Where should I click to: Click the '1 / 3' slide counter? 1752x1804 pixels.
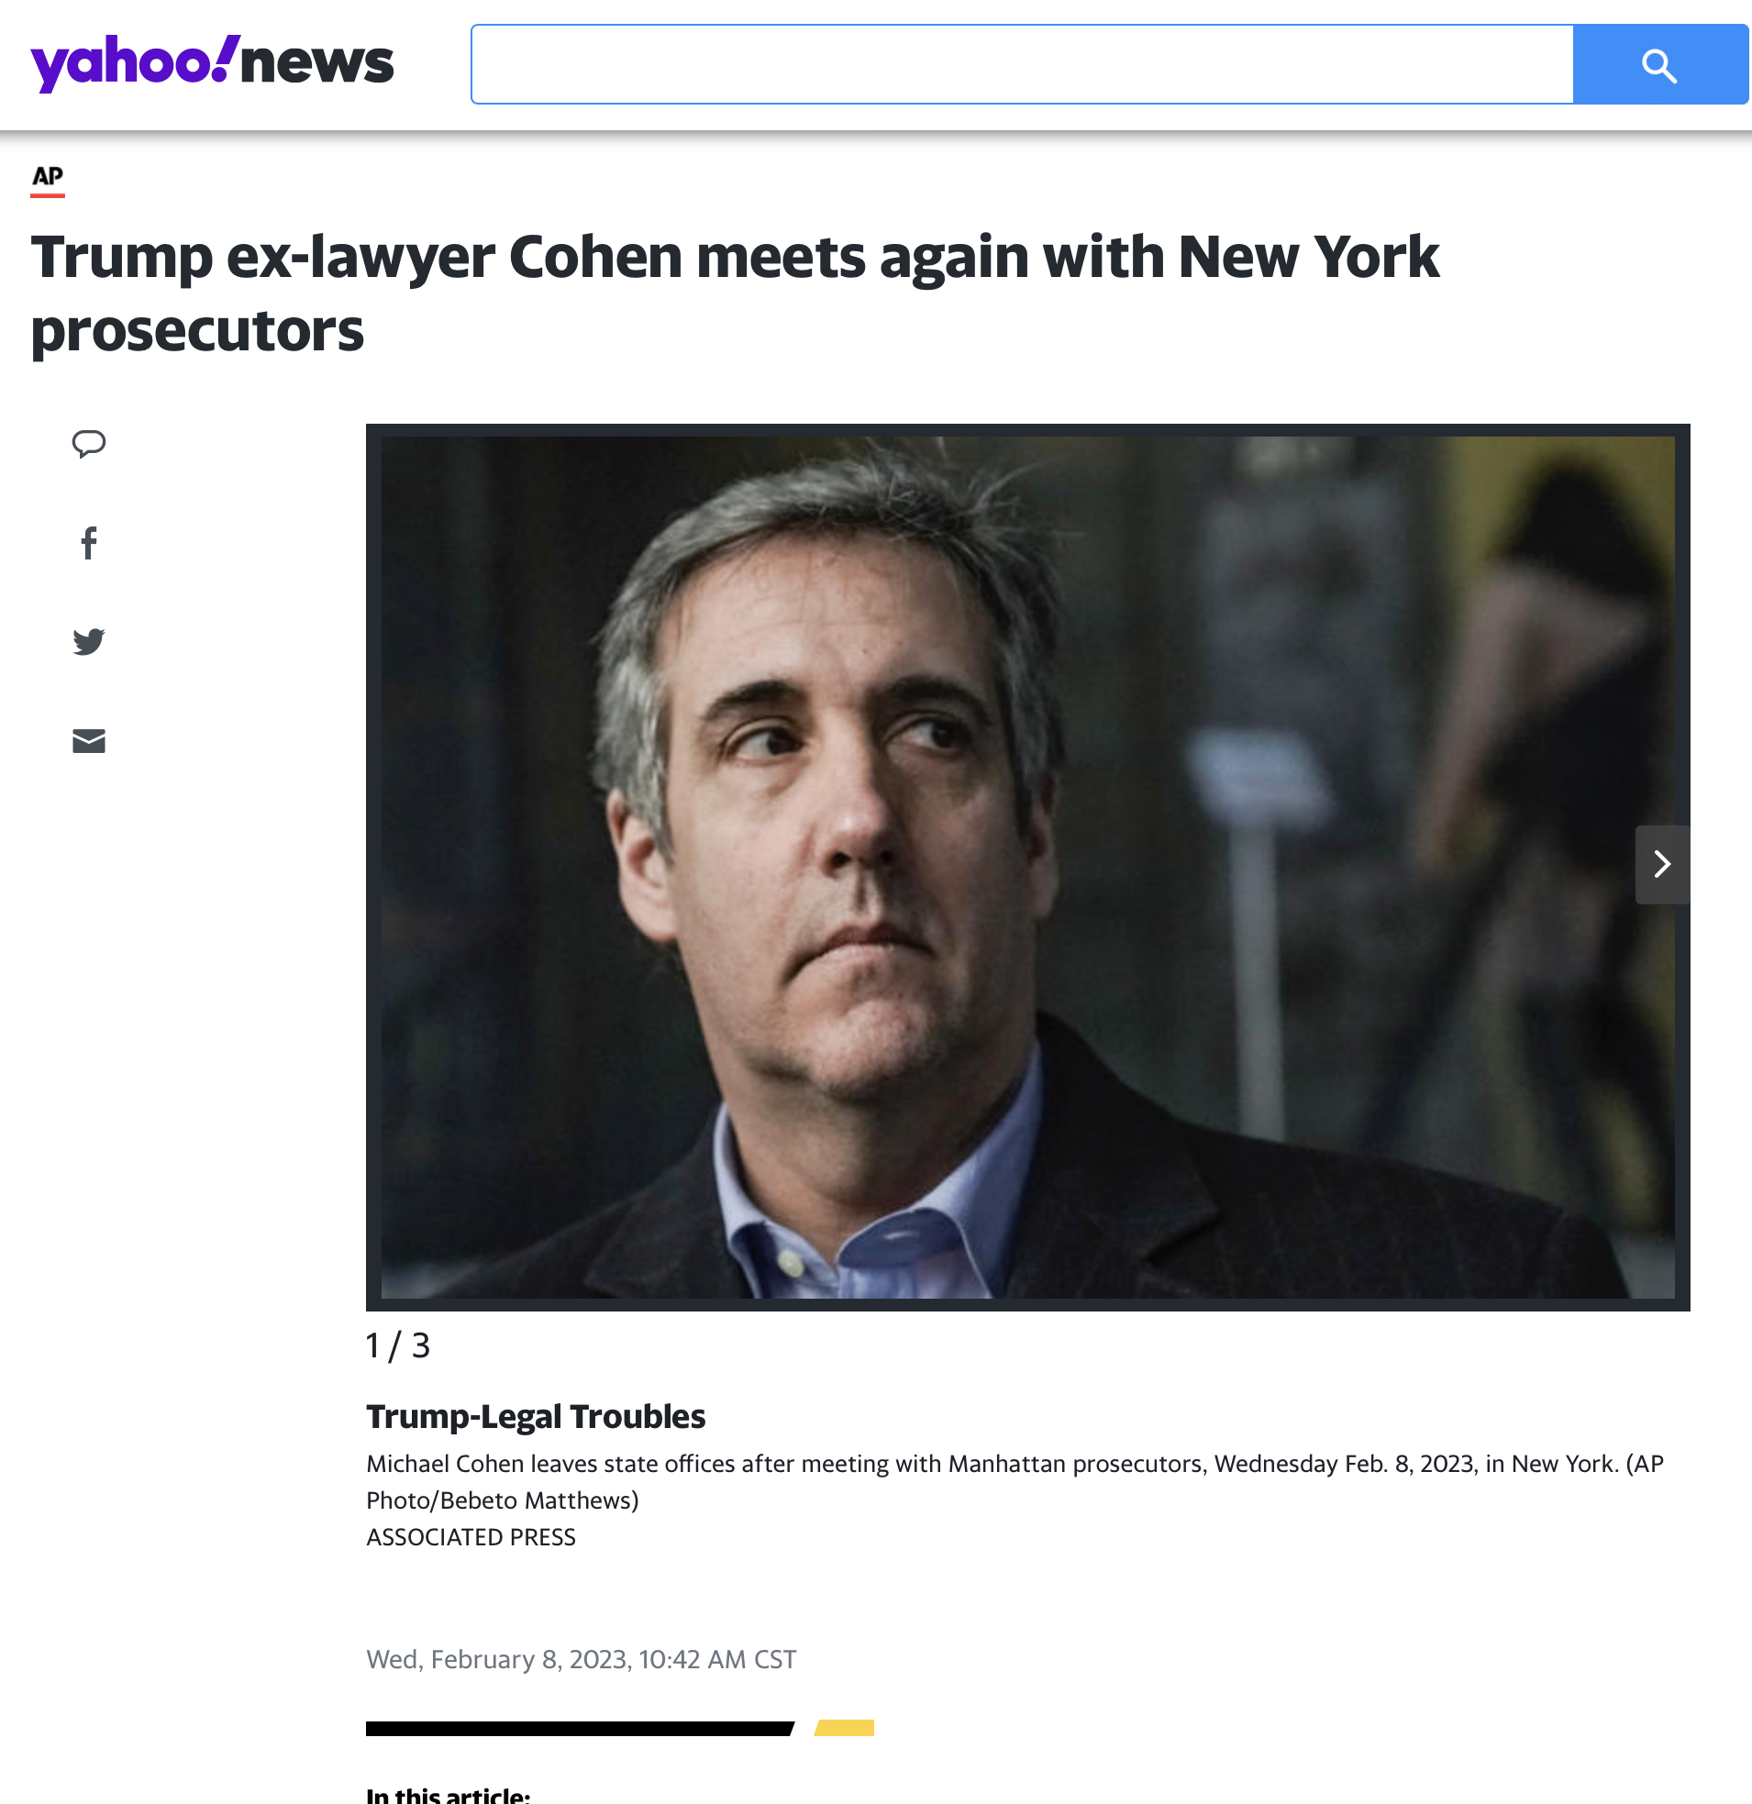click(x=398, y=1346)
